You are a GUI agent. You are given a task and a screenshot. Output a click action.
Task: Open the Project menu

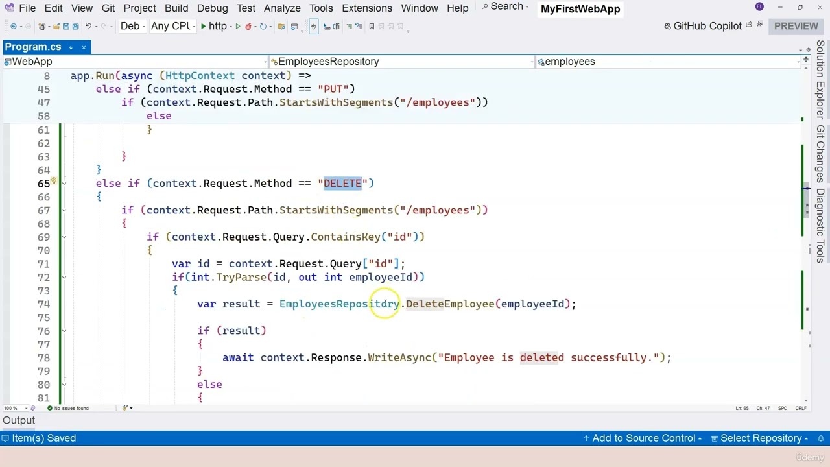pos(139,8)
